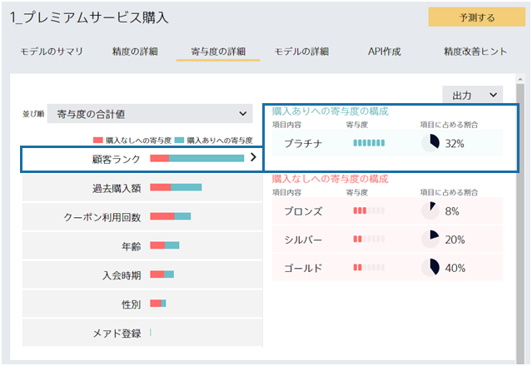The image size is (532, 366).
Task: Click the teal 購入ありへの寄与度 legend swatch
Action: coord(179,140)
